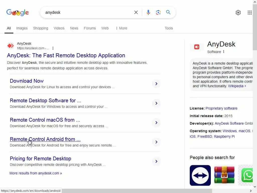This screenshot has width=257, height=193.
Task: Click scroll right arrow on horizontal scrollbar
Action: 251,191
